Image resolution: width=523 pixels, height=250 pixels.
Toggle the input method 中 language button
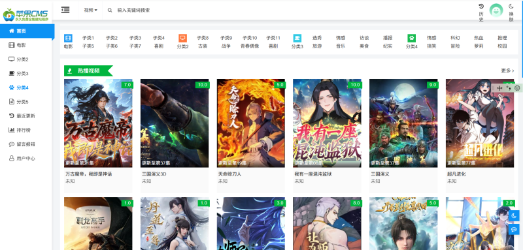coord(499,88)
